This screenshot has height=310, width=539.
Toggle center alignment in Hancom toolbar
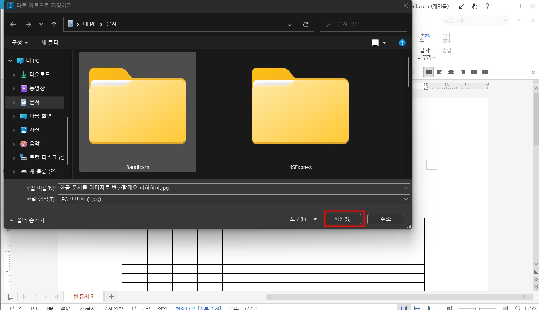click(x=451, y=72)
